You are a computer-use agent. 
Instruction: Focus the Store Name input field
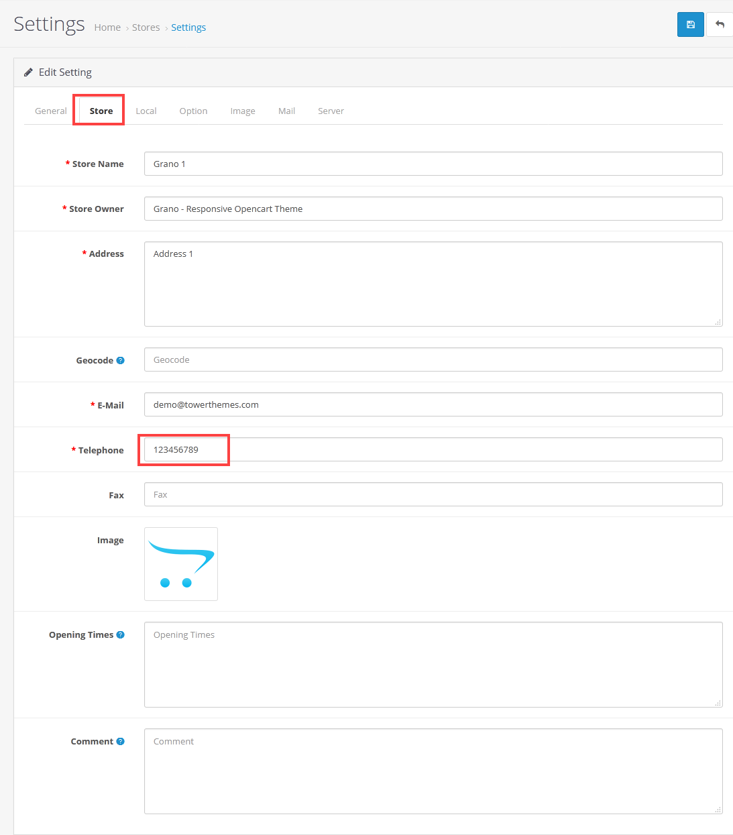tap(433, 164)
